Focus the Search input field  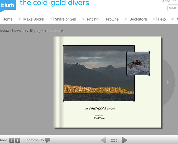point(173,8)
